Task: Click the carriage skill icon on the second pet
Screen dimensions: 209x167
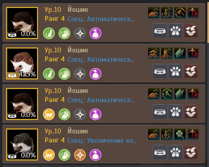Action: [x=154, y=53]
